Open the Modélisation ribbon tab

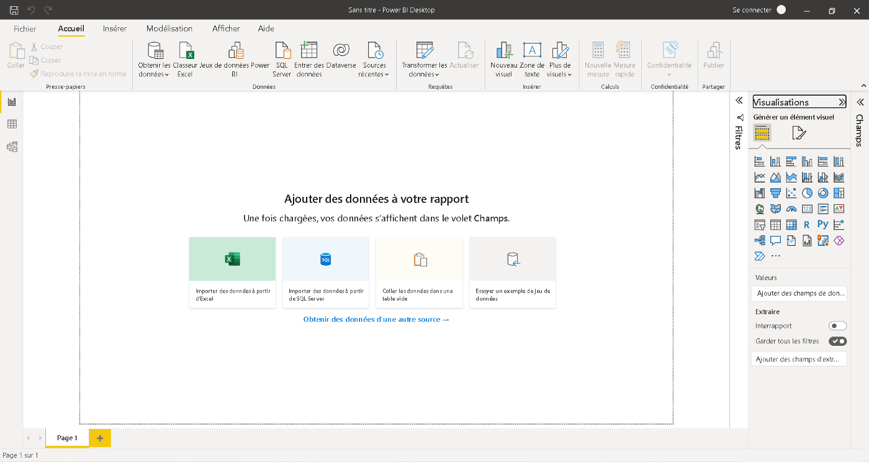169,29
